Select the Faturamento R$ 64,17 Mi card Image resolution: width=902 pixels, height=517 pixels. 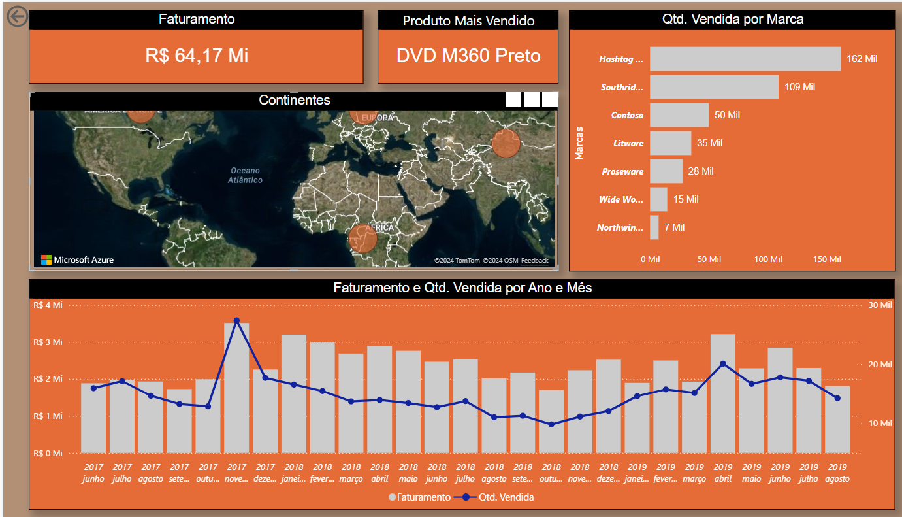pos(196,48)
